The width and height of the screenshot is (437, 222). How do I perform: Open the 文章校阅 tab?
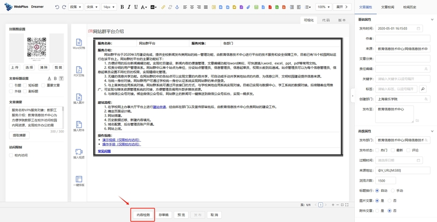pos(387,7)
